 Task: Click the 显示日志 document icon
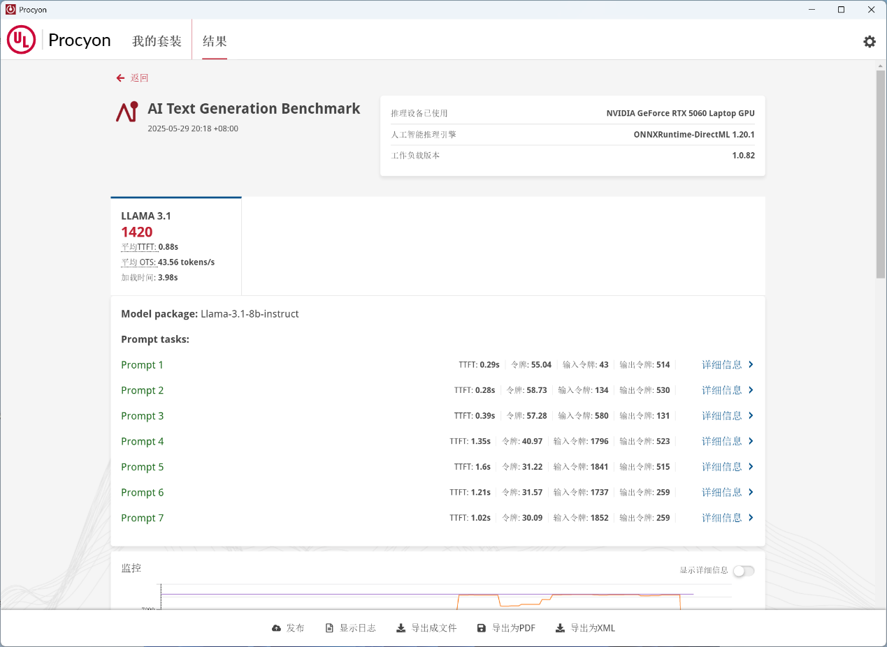point(329,628)
